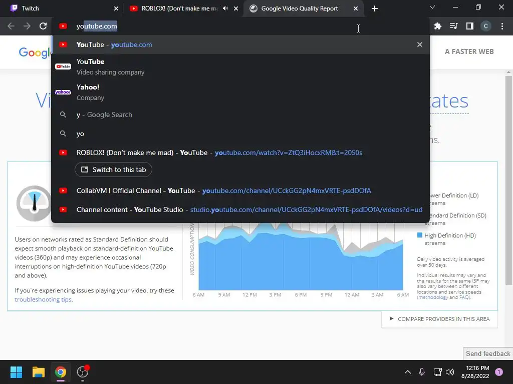Select the 'yo' search suggestion
The width and height of the screenshot is (513, 384).
tap(240, 133)
